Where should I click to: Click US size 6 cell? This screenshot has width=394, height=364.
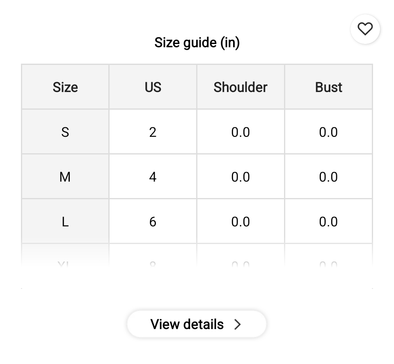click(153, 222)
